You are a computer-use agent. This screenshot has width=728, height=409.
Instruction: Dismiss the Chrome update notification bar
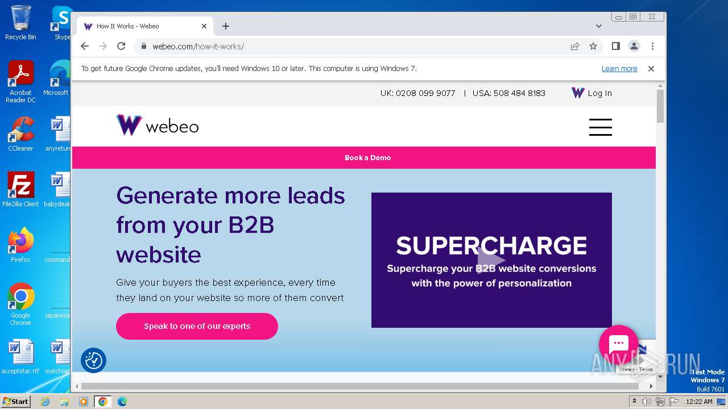[651, 69]
